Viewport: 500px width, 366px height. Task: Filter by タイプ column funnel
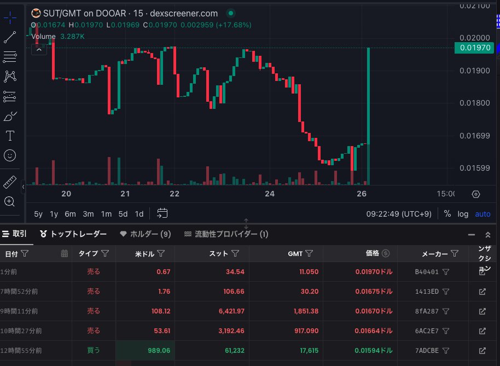tap(105, 253)
